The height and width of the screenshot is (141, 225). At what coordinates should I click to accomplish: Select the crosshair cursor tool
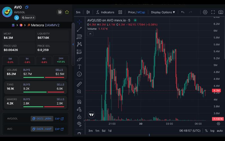point(79,22)
